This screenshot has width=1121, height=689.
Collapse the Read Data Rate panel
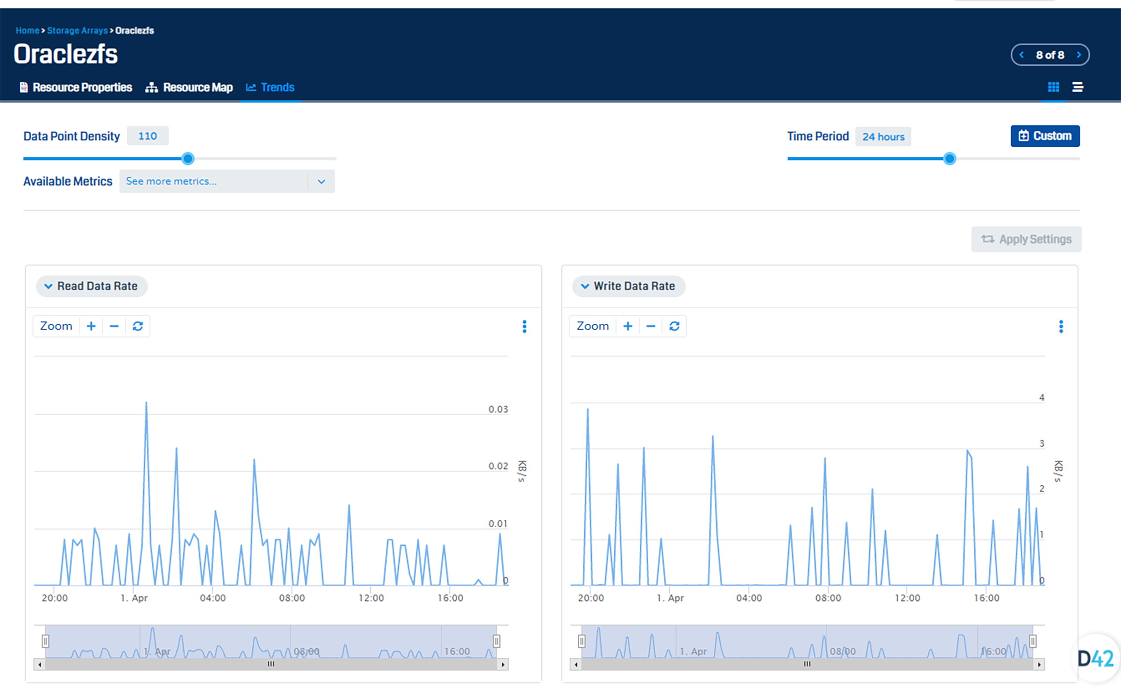click(92, 286)
